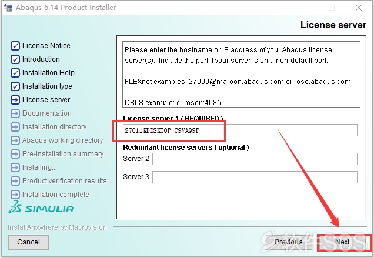Select the Installing... step label
Screen dimensions: 374x258
39,167
